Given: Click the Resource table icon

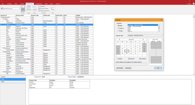Looking at the screenshot, I should point(29,8).
